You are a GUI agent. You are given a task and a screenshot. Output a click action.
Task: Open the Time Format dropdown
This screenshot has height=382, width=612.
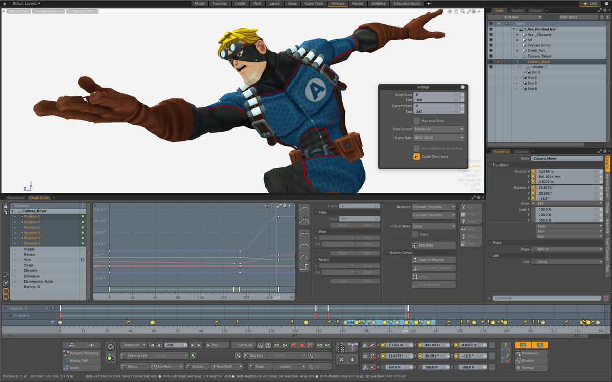click(439, 129)
